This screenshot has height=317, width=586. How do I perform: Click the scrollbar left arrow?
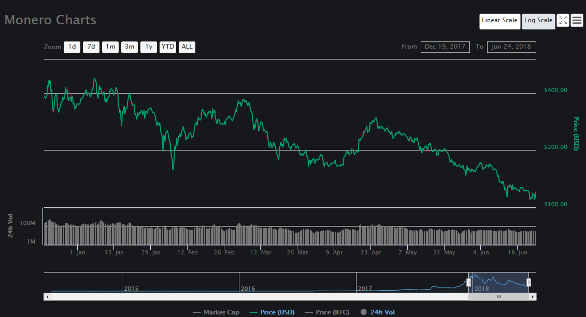pyautogui.click(x=48, y=297)
